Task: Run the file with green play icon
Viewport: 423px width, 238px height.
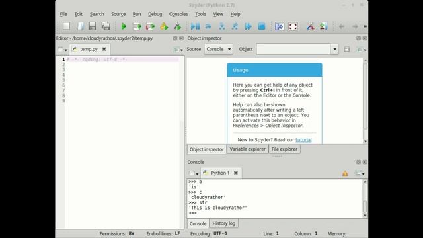Action: (x=124, y=26)
